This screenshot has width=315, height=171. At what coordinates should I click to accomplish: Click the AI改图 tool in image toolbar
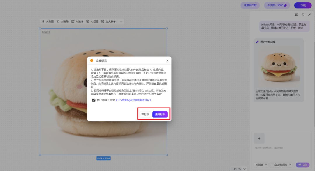[x=48, y=22]
